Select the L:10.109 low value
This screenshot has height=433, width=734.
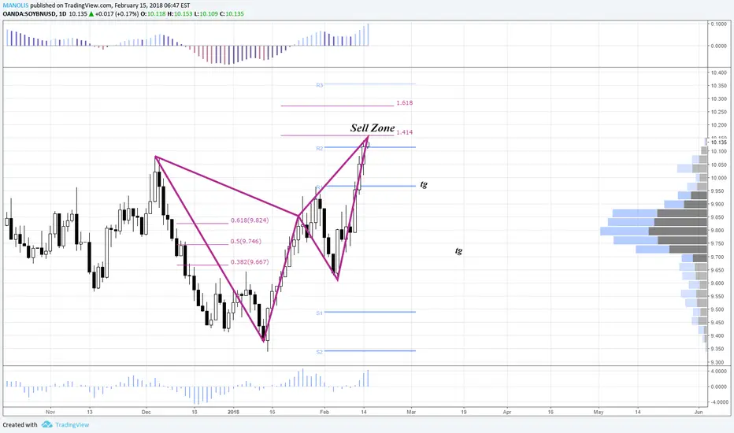206,14
